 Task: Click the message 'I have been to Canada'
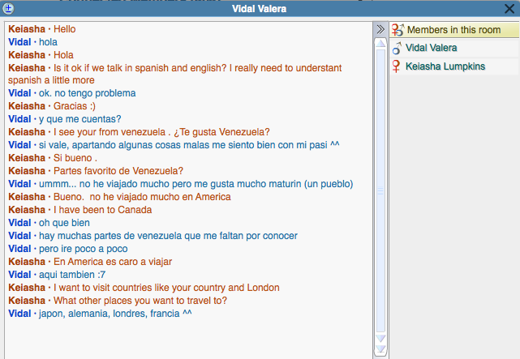tap(99, 210)
